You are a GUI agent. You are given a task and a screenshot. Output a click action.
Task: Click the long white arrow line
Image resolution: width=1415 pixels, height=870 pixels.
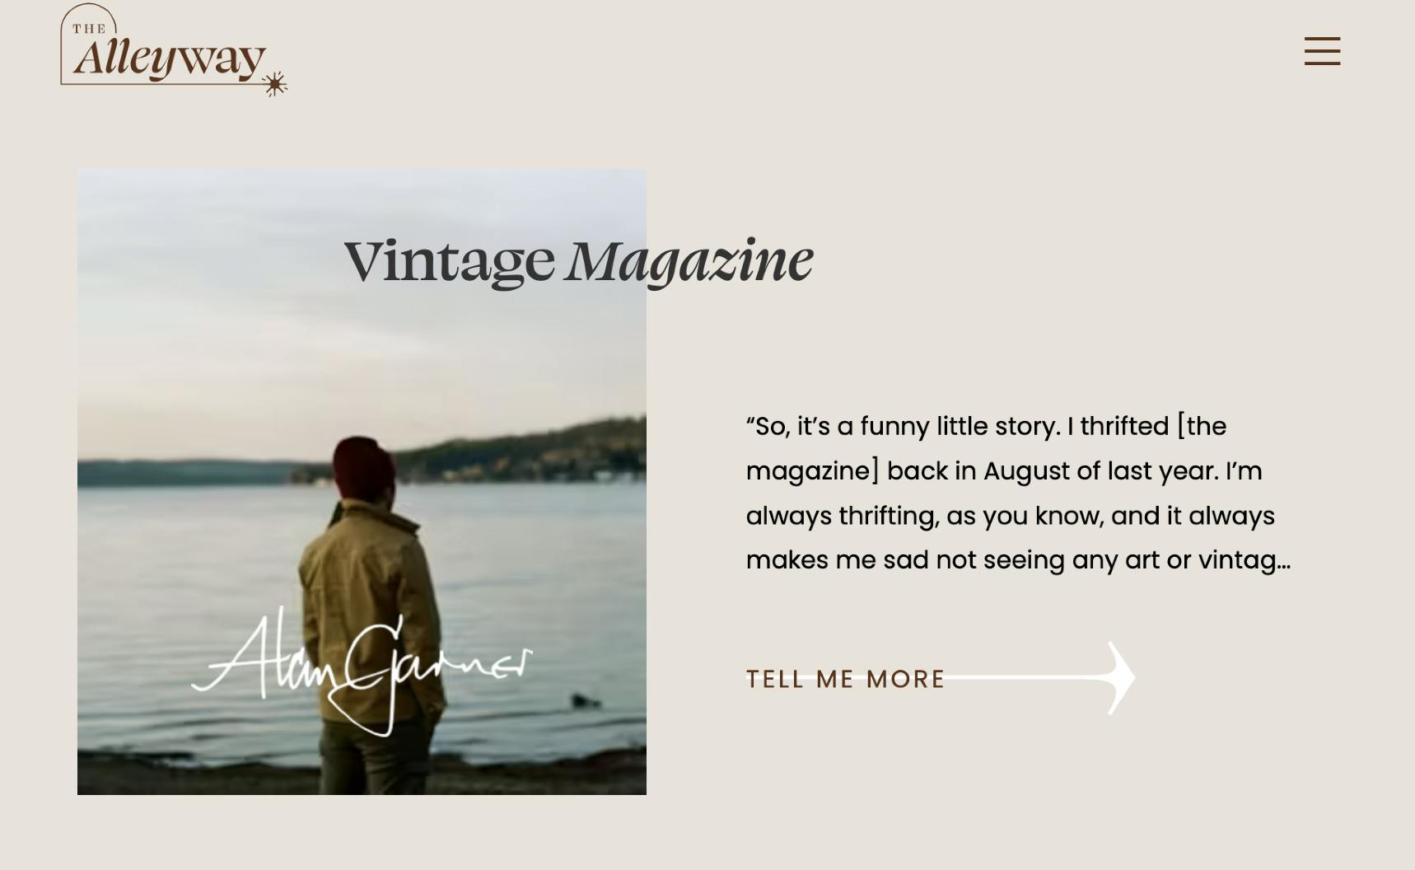pos(1025,677)
